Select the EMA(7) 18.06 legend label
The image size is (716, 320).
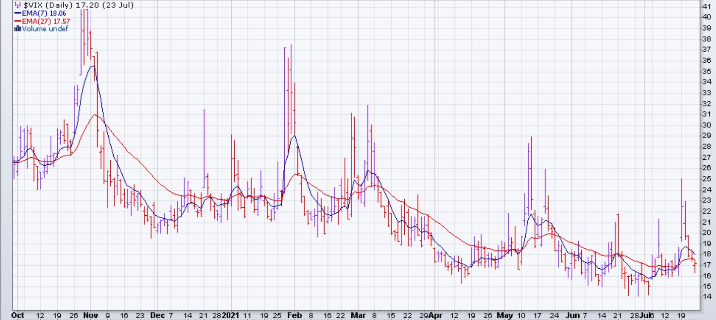point(44,13)
